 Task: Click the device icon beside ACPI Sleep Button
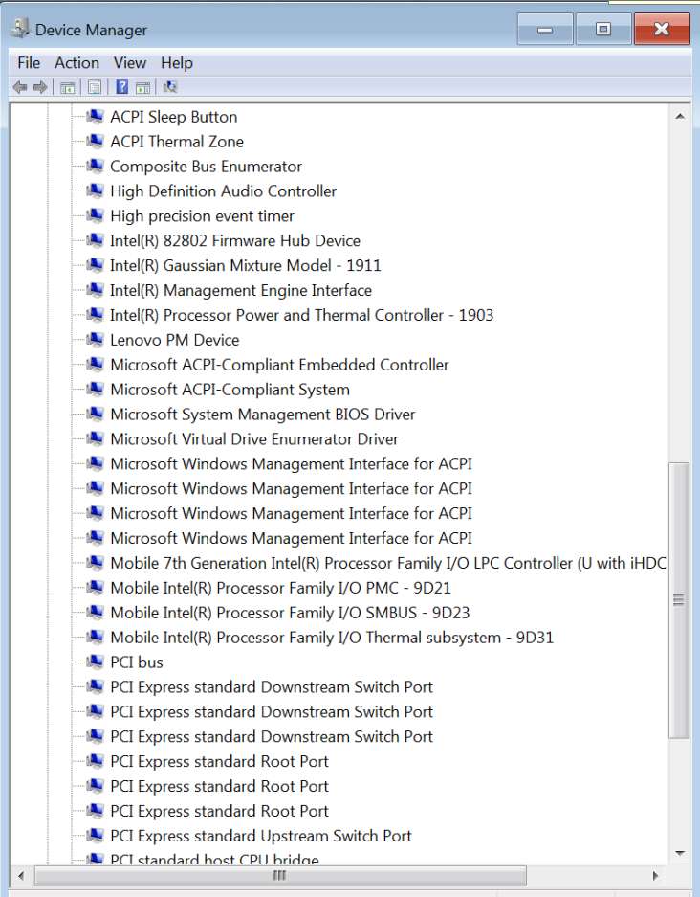tap(95, 116)
